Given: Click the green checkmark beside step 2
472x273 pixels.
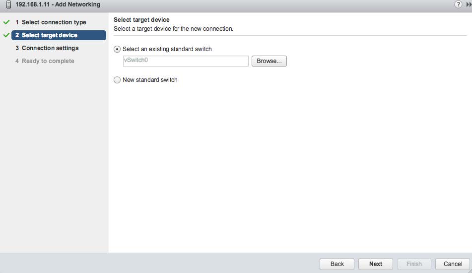Looking at the screenshot, I should 6,35.
